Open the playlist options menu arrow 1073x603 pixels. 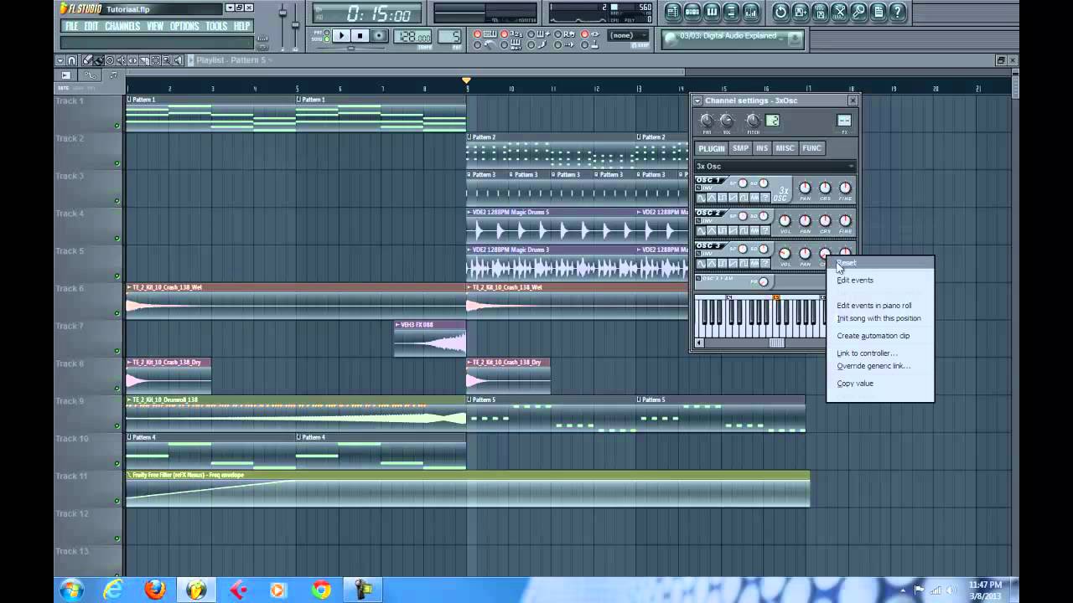coord(60,60)
